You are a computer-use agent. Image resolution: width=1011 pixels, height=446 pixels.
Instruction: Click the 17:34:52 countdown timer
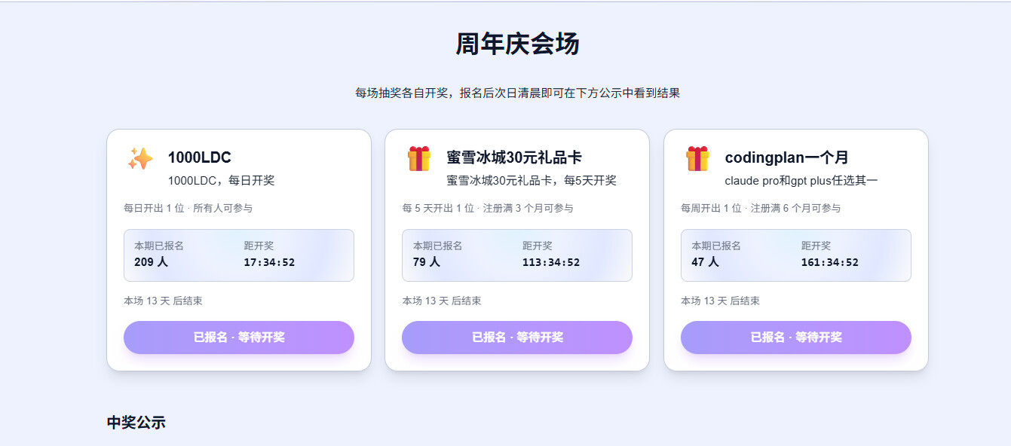pyautogui.click(x=269, y=263)
